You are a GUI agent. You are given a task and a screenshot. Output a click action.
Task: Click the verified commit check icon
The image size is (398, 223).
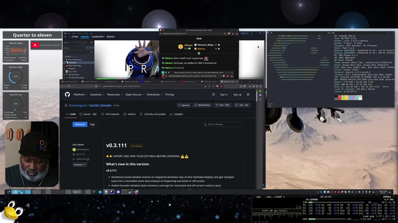point(88,159)
